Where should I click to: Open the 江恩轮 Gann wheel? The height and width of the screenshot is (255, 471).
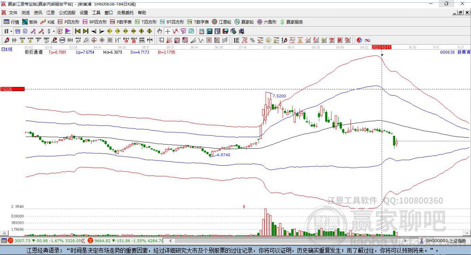(x=222, y=22)
